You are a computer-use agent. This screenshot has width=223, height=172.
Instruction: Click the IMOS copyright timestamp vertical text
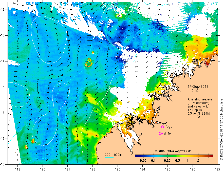click(x=221, y=130)
